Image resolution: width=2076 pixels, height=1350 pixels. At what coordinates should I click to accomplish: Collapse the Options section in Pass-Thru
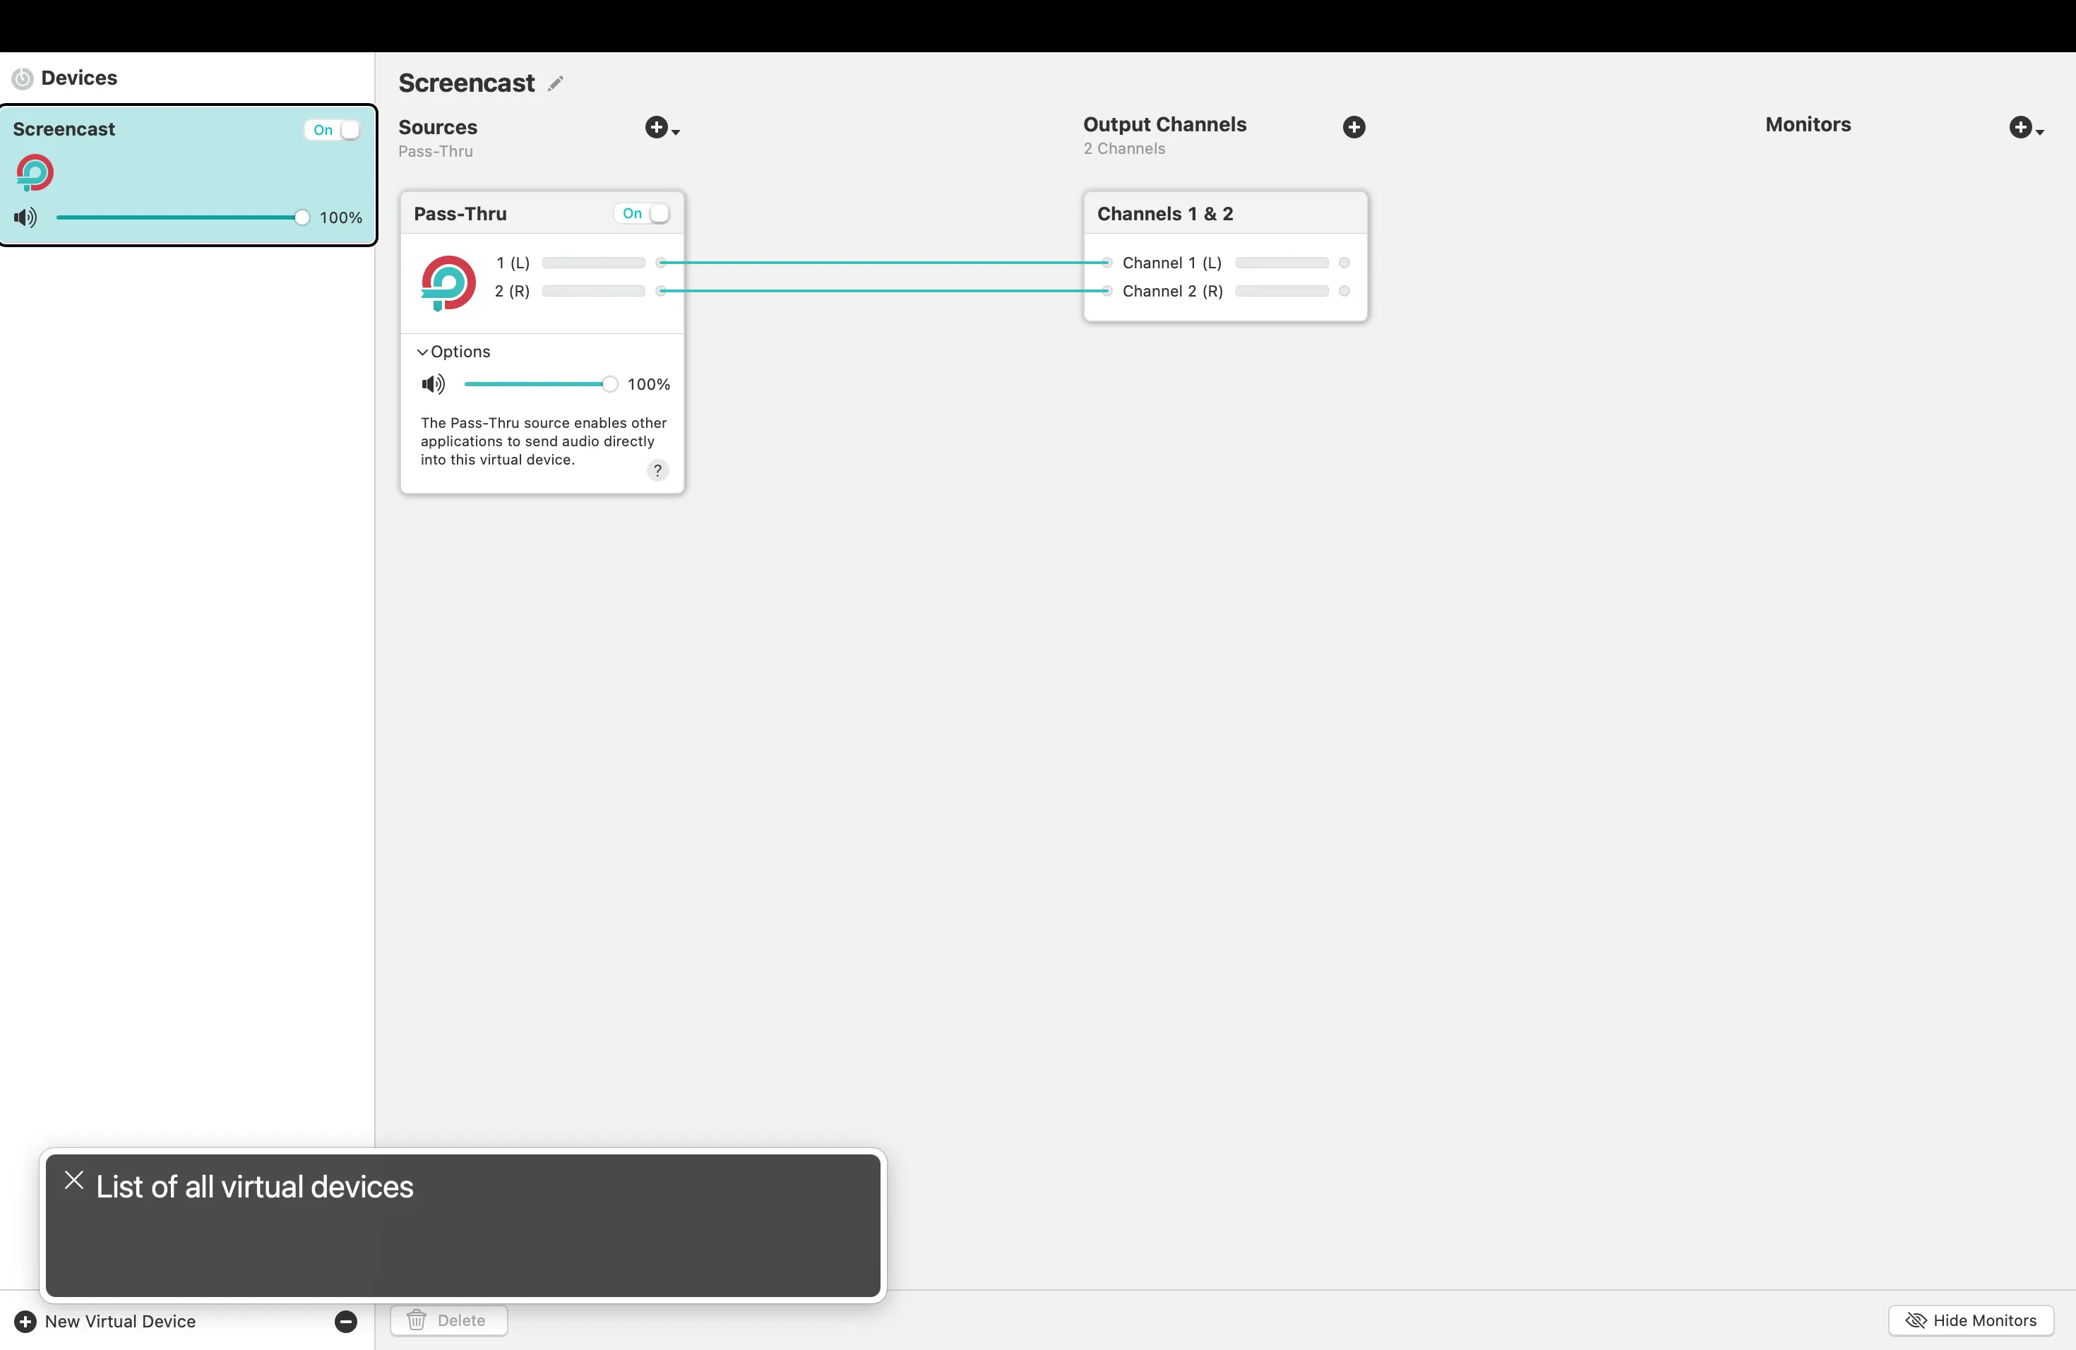tap(422, 352)
